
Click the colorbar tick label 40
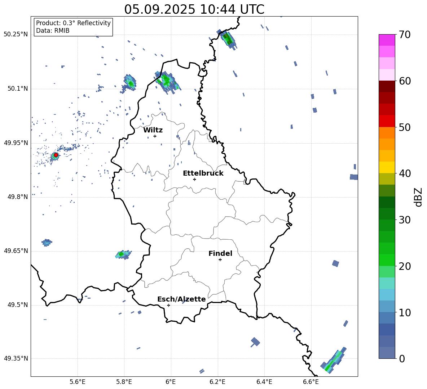click(x=405, y=173)
